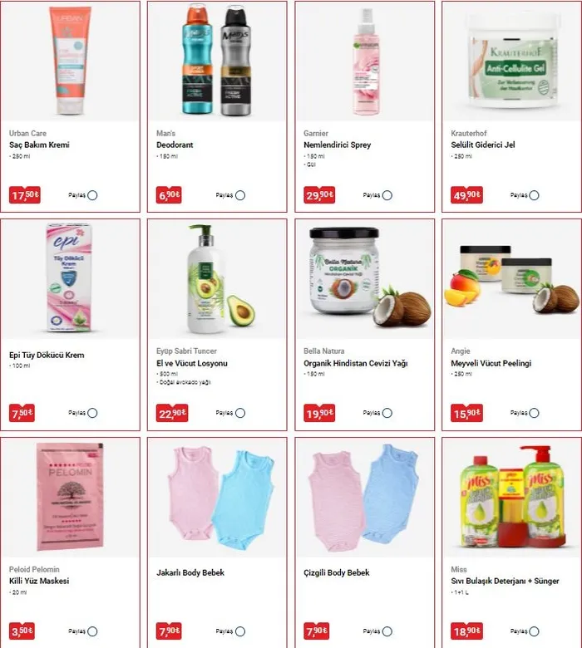Select Paylaş circle for Garnier Nemlendirici Sprey
The width and height of the screenshot is (582, 648).
point(387,195)
